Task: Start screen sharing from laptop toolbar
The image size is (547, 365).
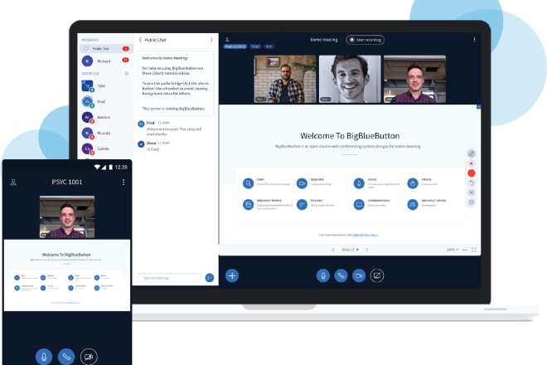Action: click(x=377, y=275)
